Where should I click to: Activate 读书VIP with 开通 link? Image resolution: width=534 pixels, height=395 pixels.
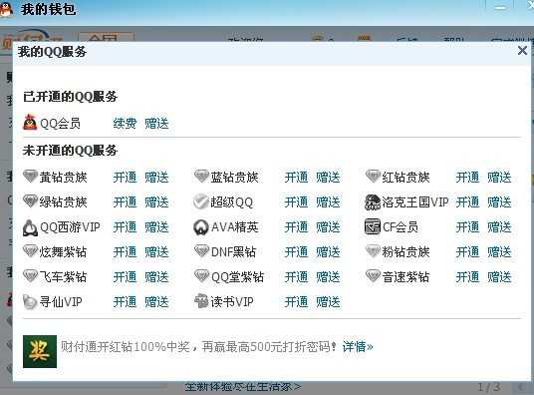pos(296,302)
